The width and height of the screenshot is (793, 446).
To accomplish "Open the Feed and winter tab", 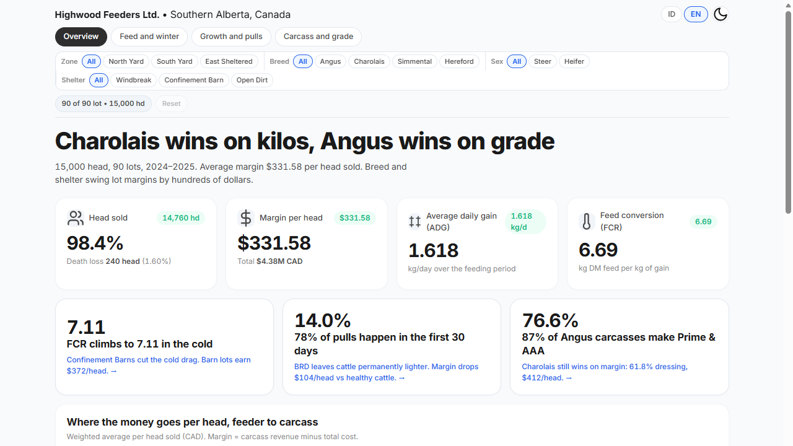I will pos(149,37).
